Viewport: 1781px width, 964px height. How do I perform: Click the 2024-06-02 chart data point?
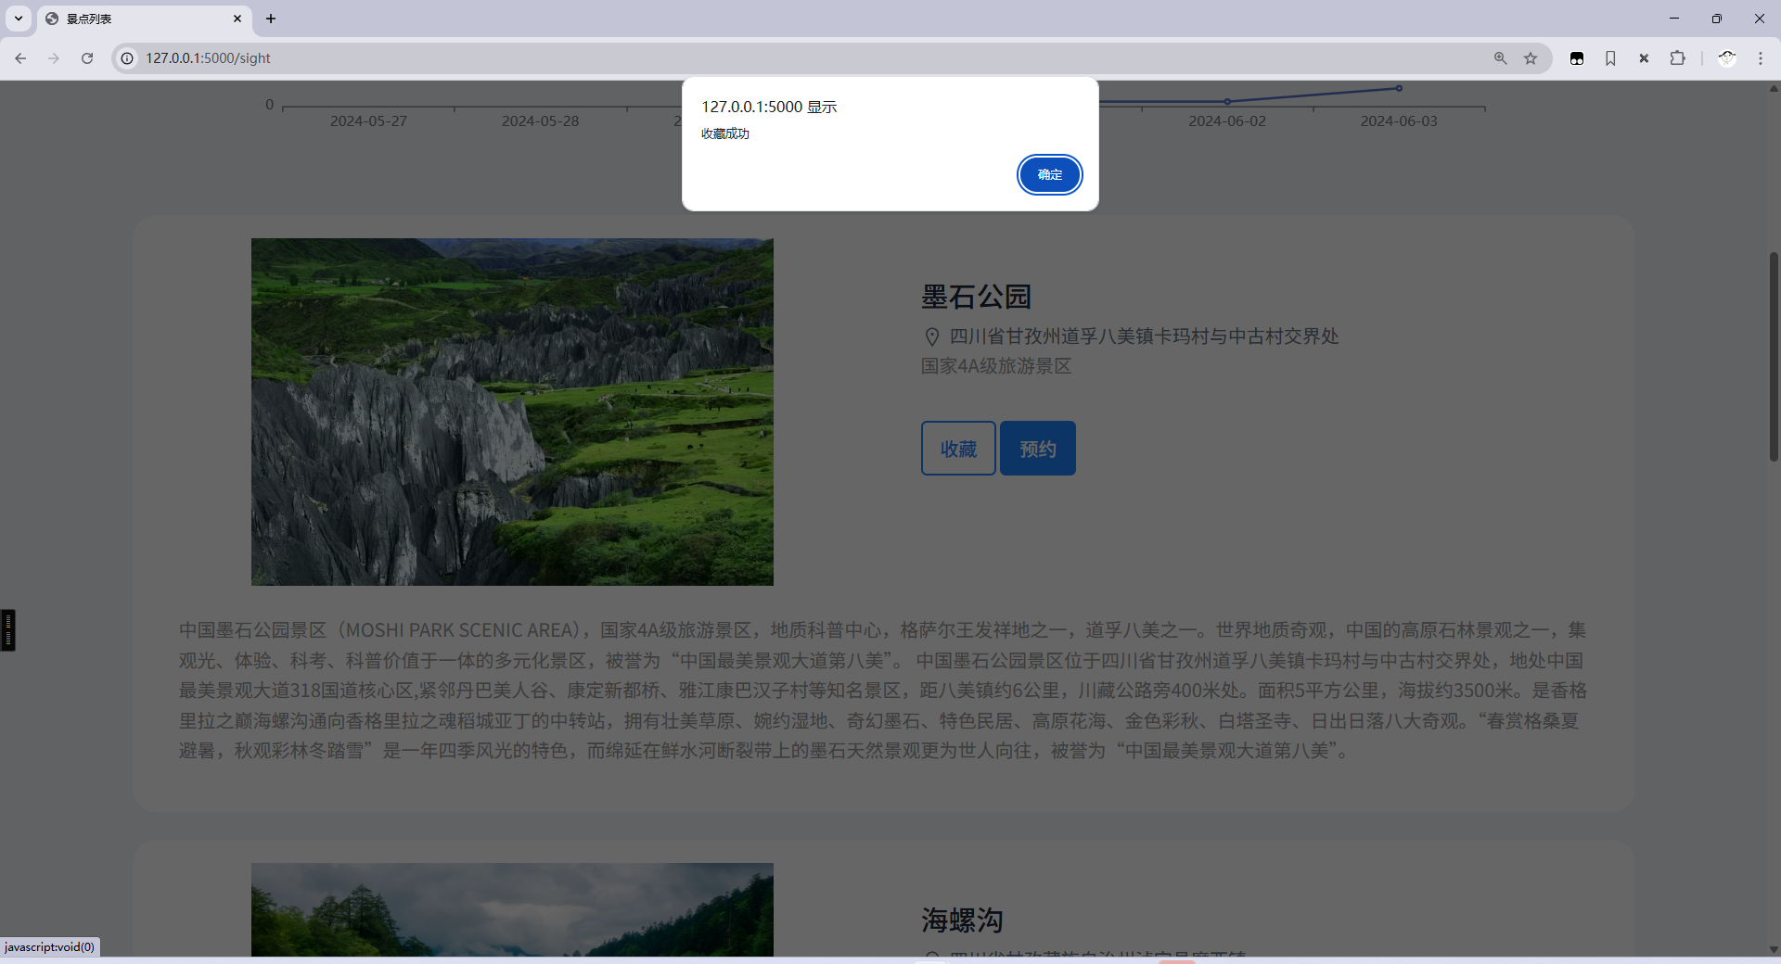point(1227,101)
